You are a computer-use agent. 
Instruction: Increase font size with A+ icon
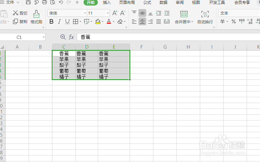point(115,13)
